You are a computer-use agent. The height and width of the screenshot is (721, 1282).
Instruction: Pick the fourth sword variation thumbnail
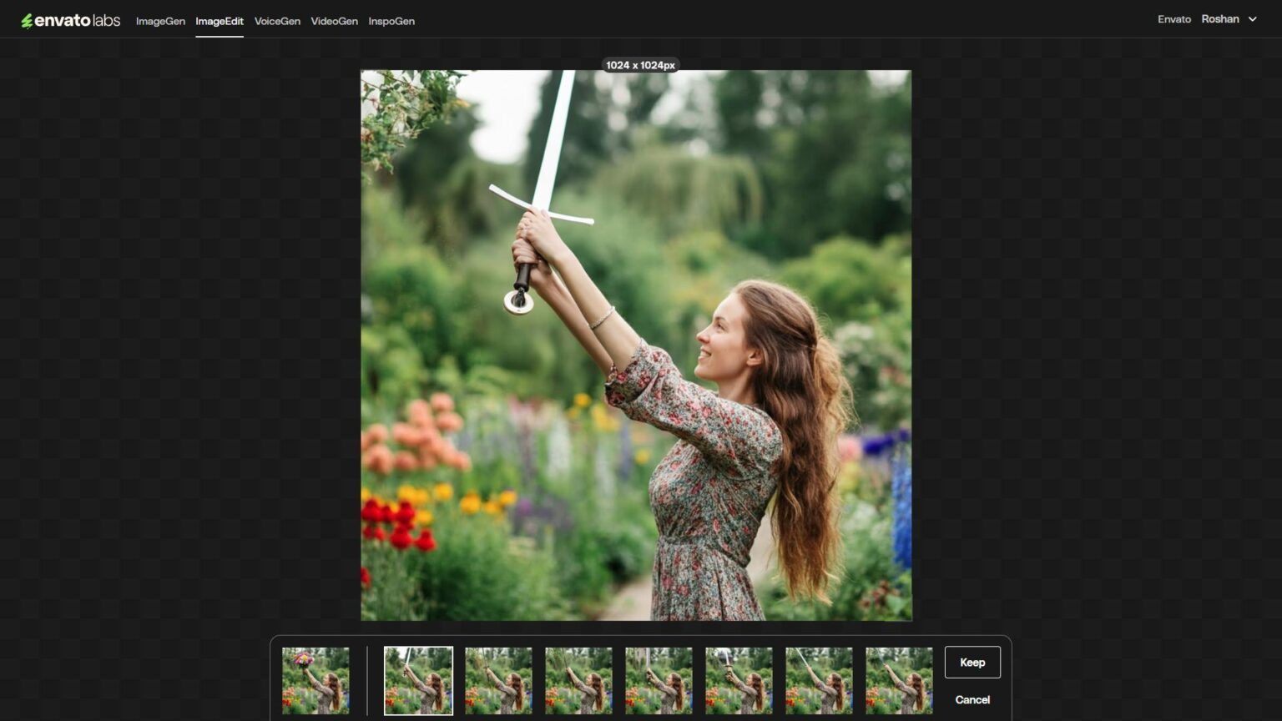tap(578, 680)
